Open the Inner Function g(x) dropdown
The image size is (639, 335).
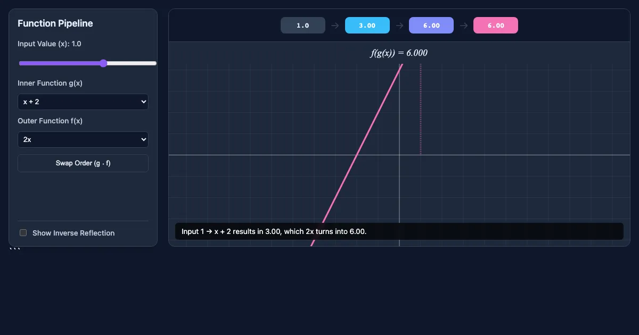pyautogui.click(x=83, y=102)
